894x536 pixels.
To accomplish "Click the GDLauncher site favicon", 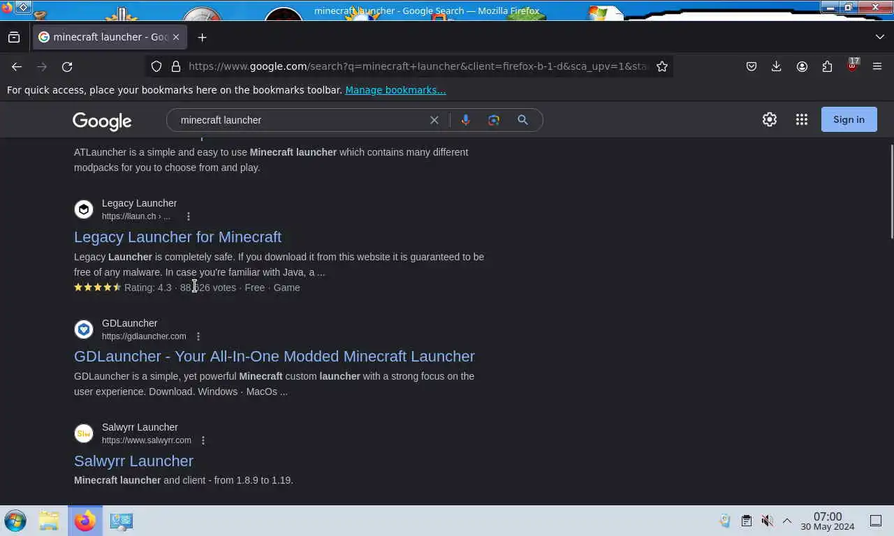I will (x=84, y=329).
